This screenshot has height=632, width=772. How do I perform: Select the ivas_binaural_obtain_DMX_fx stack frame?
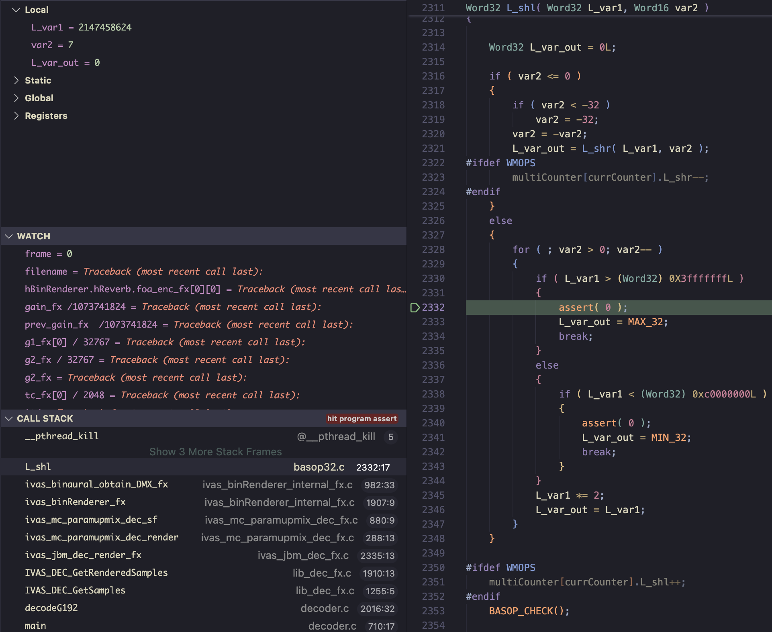click(96, 484)
